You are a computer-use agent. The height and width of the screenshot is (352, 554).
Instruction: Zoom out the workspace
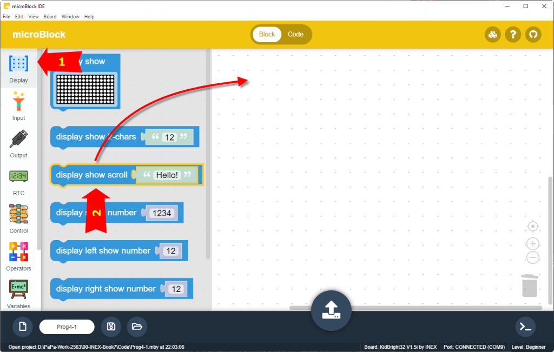[533, 257]
